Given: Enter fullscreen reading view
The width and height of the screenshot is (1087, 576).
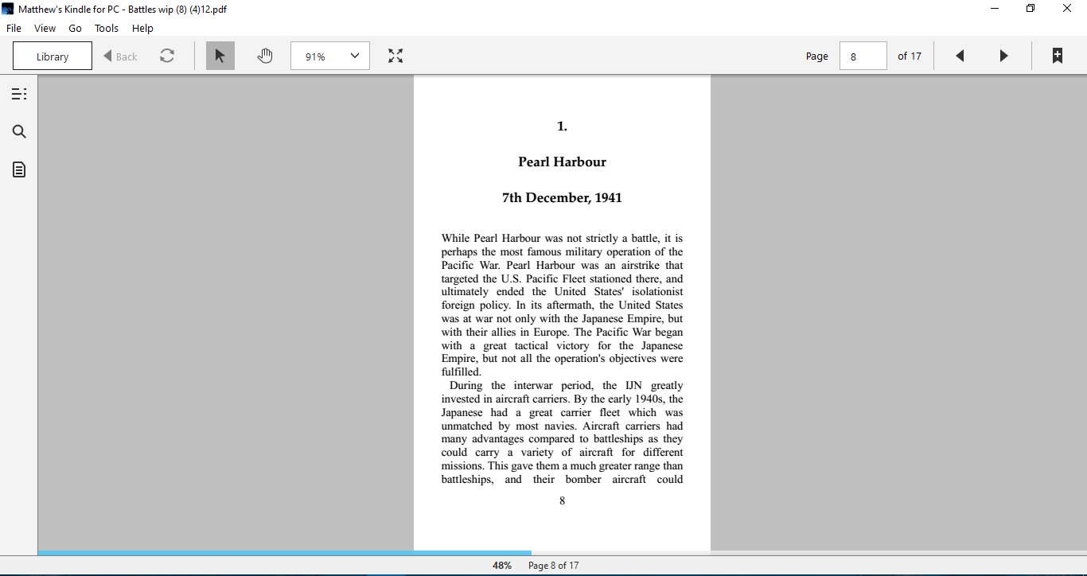Looking at the screenshot, I should pyautogui.click(x=395, y=56).
